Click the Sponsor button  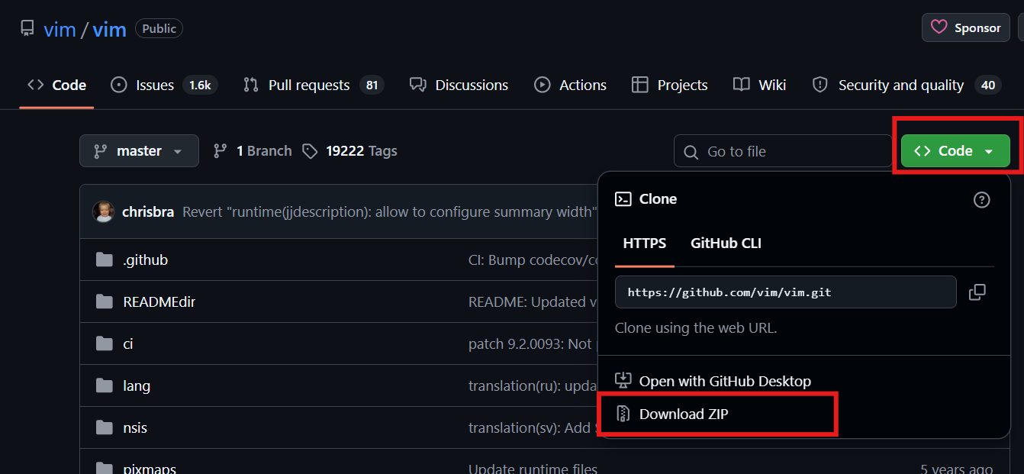pyautogui.click(x=966, y=28)
